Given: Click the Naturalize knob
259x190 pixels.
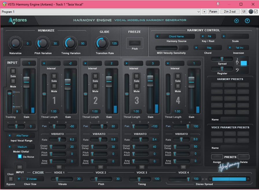Looking at the screenshot, I should (x=15, y=43).
